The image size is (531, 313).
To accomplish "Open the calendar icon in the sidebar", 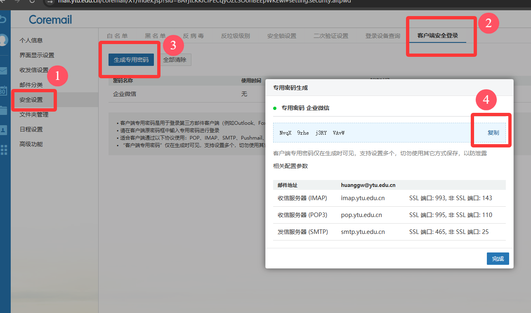I will [x=3, y=91].
